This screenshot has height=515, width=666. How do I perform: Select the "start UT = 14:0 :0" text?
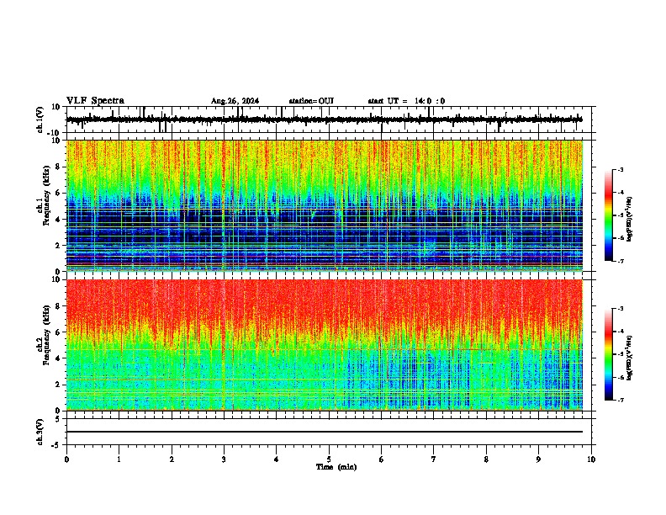pos(406,101)
